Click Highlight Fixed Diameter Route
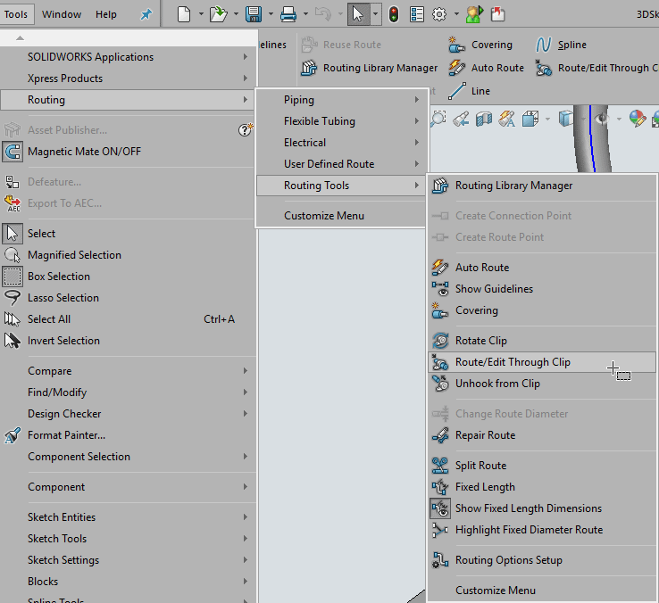Screen dimensions: 659x603 pos(542,530)
